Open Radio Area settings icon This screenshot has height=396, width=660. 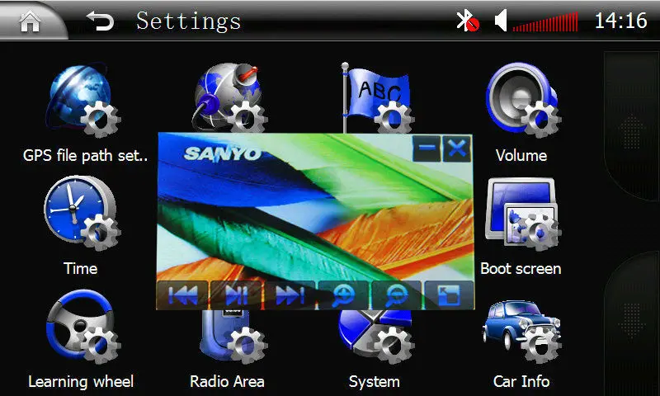click(x=234, y=337)
